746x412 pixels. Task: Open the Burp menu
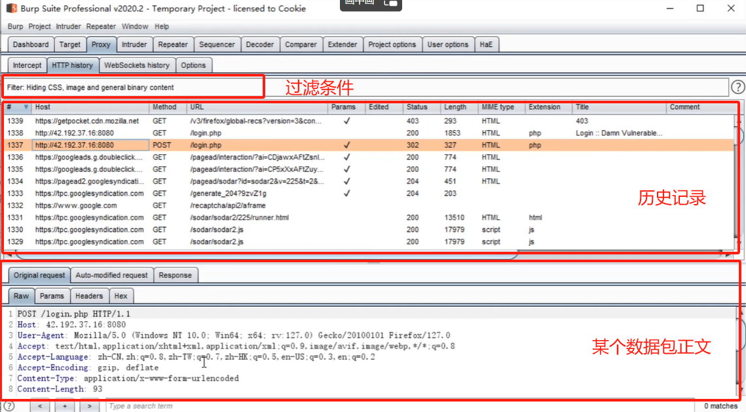point(15,27)
